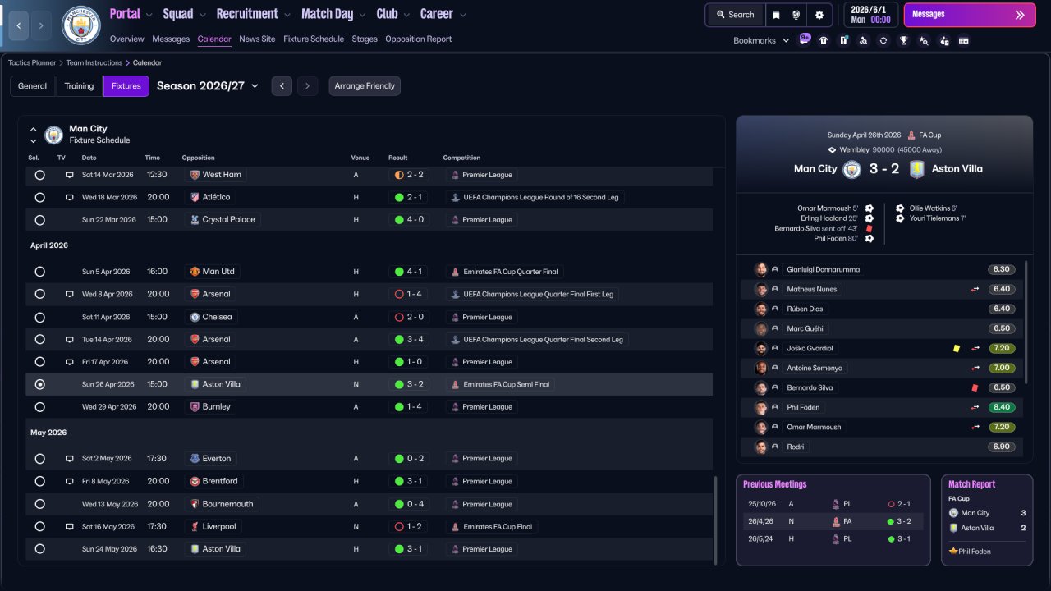Click Phil Foden's substitution arrows icon
Viewport: 1051px width, 591px height.
pos(975,407)
